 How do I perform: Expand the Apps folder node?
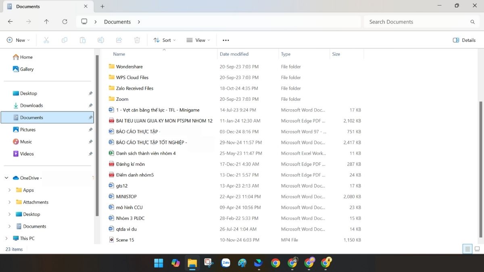point(10,190)
